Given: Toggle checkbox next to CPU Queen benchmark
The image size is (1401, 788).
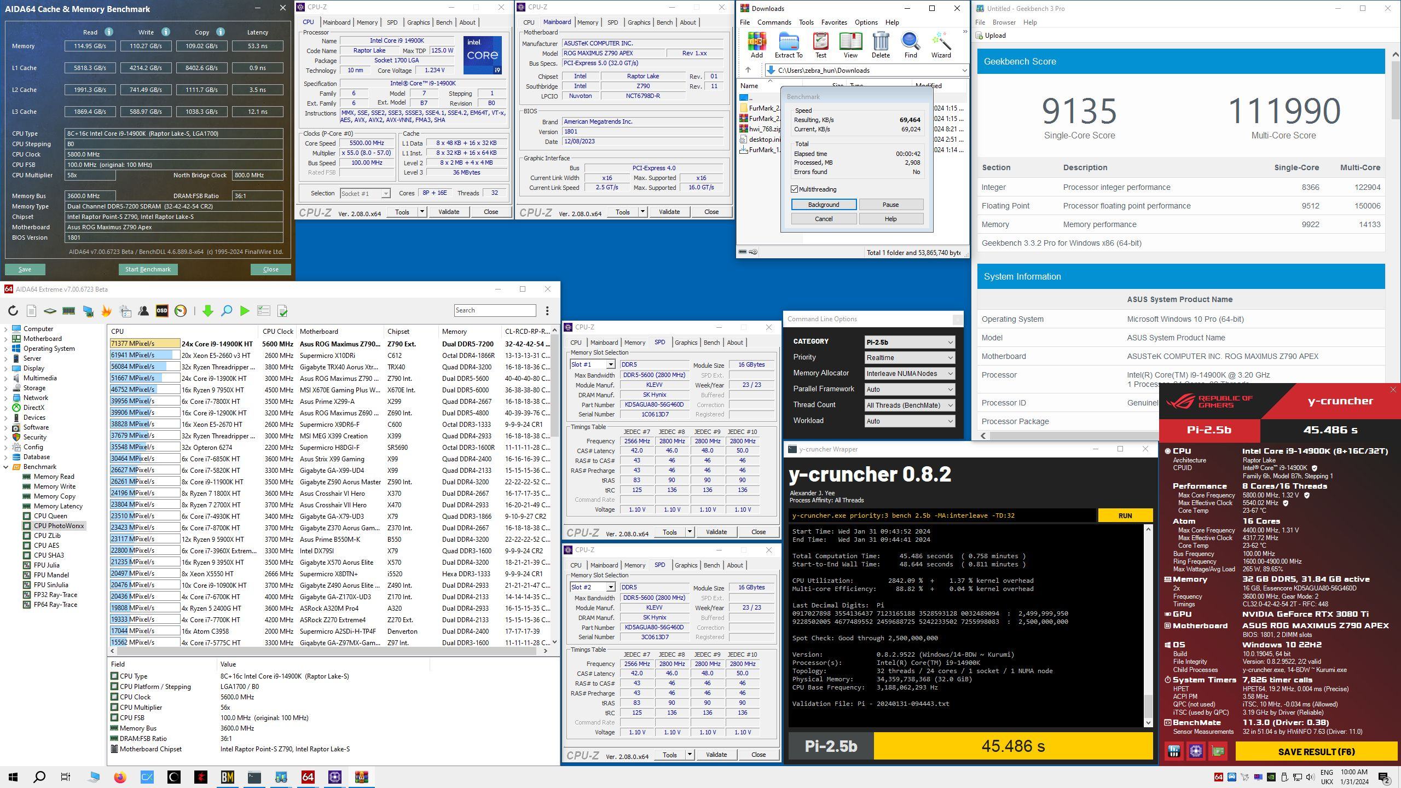Looking at the screenshot, I should [x=27, y=516].
